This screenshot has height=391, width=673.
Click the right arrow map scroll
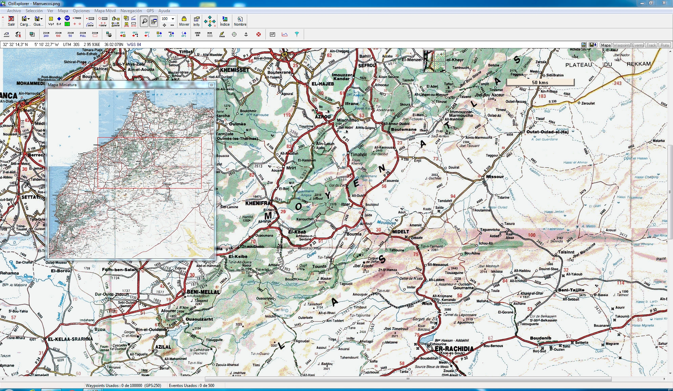(214, 21)
